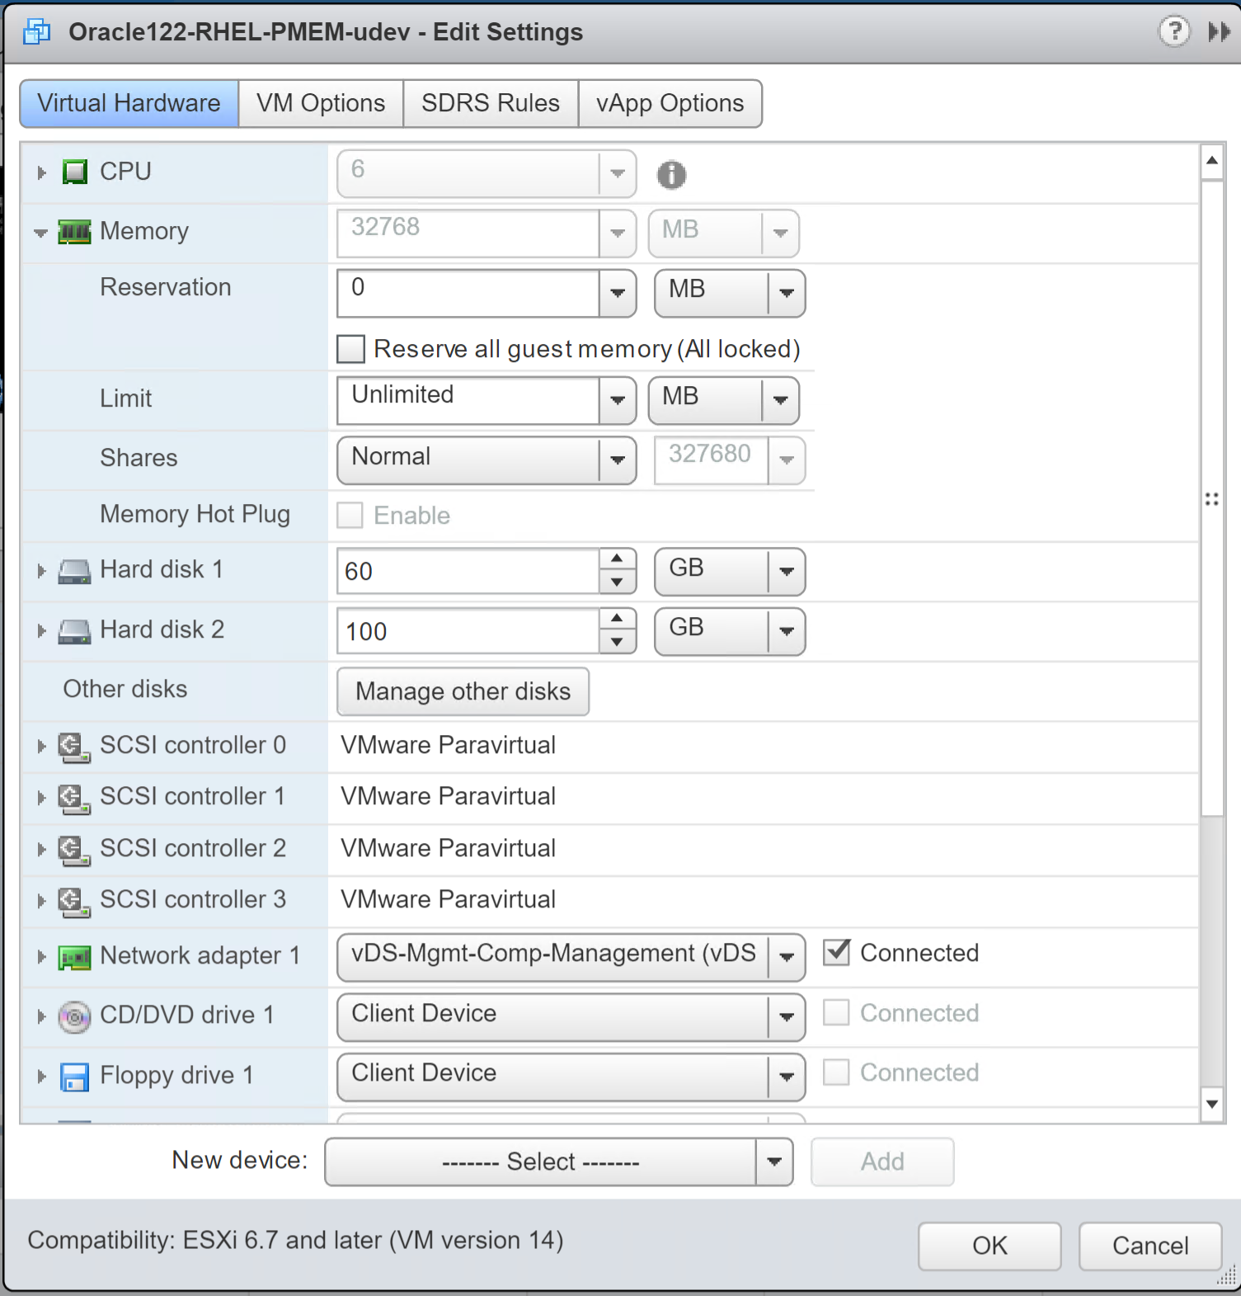1241x1296 pixels.
Task: Click the Add new device button
Action: pos(882,1162)
